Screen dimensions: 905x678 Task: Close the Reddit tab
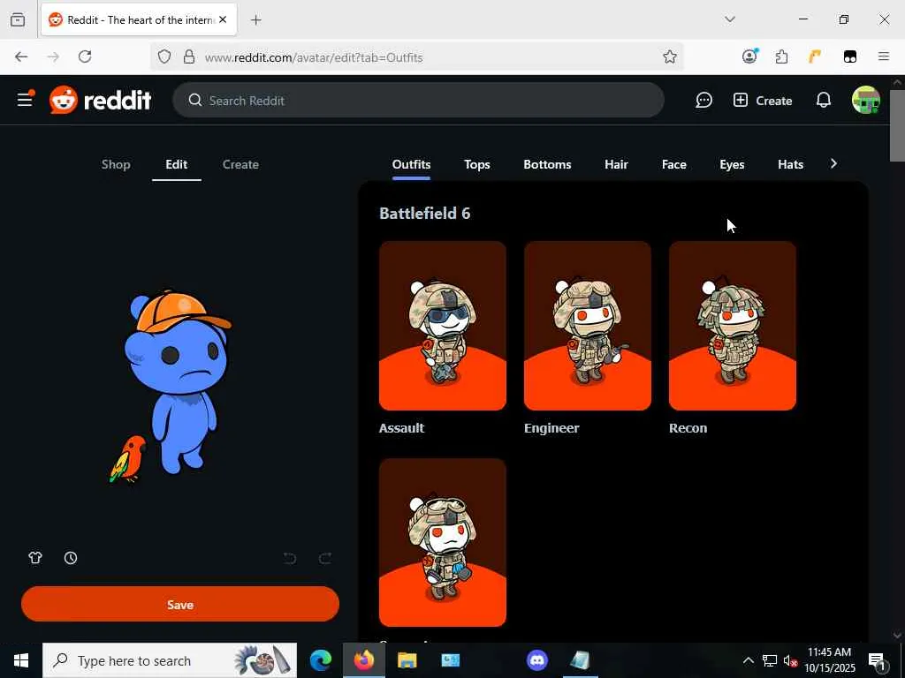[x=223, y=19]
